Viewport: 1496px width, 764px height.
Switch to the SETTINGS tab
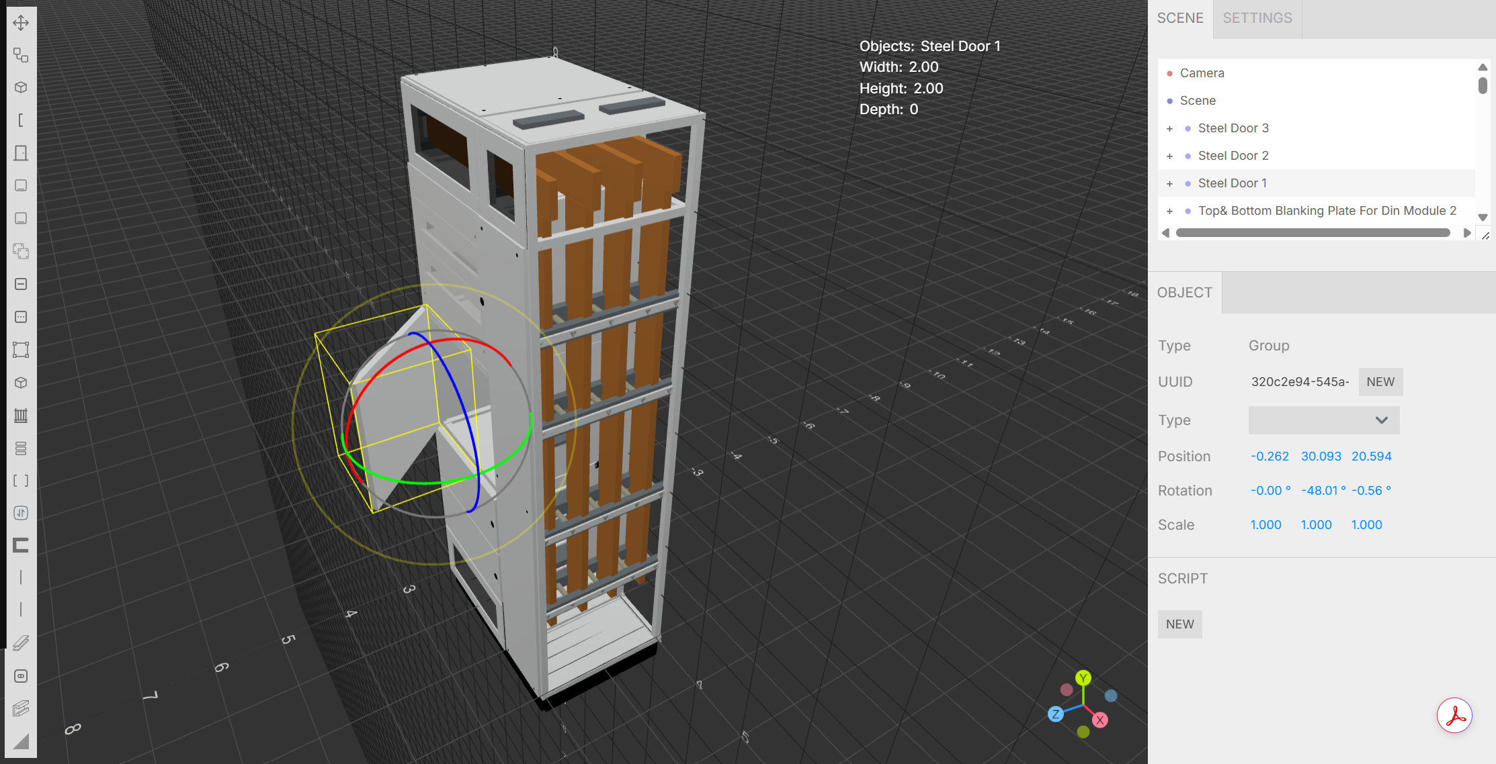point(1257,18)
